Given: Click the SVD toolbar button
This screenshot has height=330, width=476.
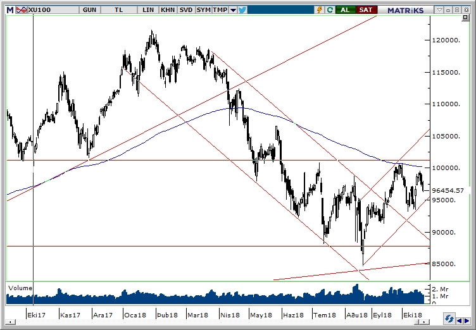Looking at the screenshot, I should tap(186, 10).
